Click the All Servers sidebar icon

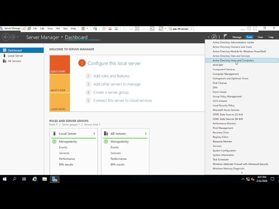coord(5,61)
